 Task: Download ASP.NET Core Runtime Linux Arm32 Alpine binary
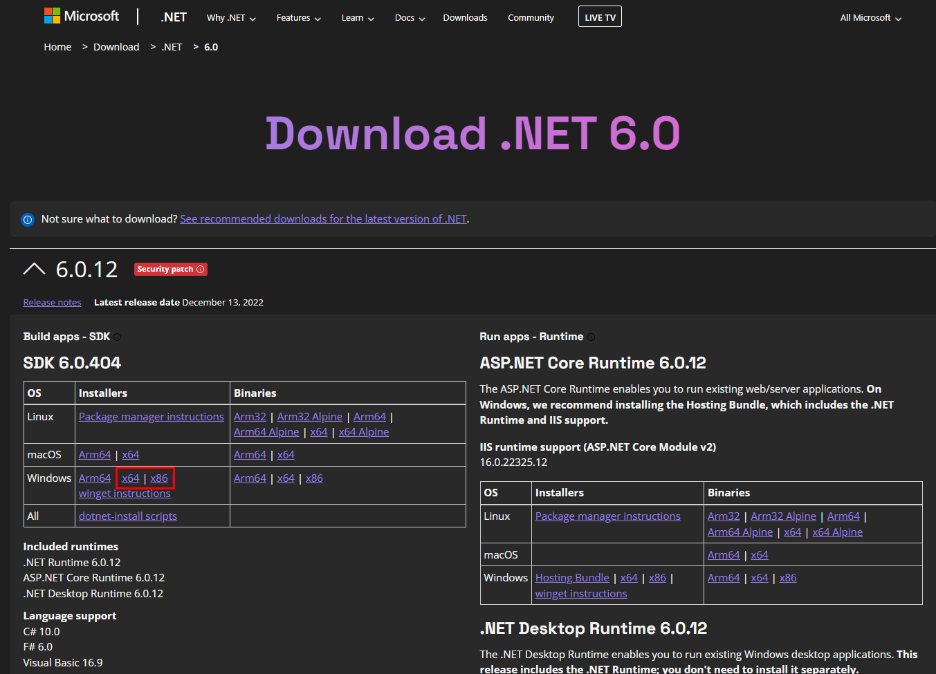pyautogui.click(x=784, y=516)
